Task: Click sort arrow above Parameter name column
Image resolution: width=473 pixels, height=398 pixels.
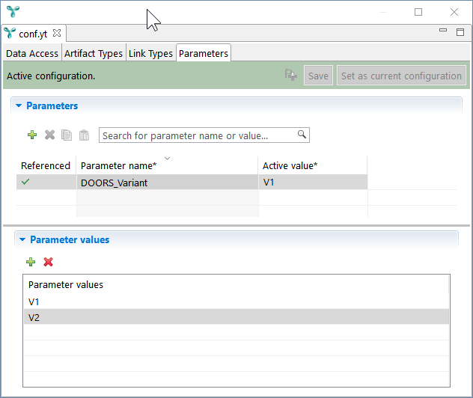Action: pyautogui.click(x=167, y=158)
